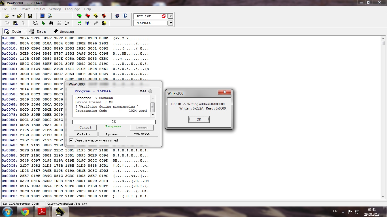Viewport: 387px width, 223px height.
Task: Open the Utilities menu
Action: 40,9
